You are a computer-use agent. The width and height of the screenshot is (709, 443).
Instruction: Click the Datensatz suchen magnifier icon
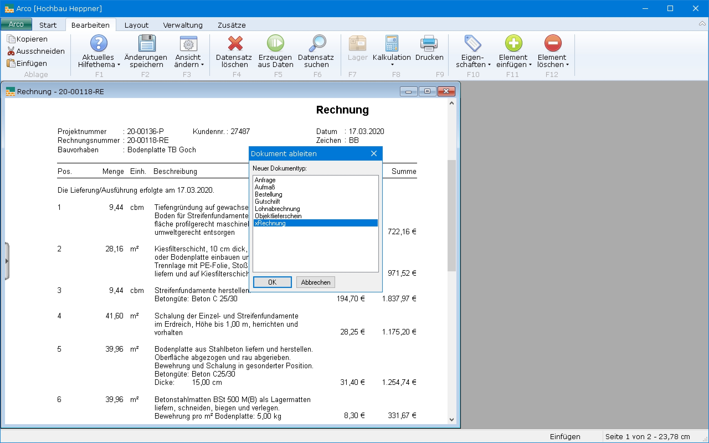(x=317, y=43)
